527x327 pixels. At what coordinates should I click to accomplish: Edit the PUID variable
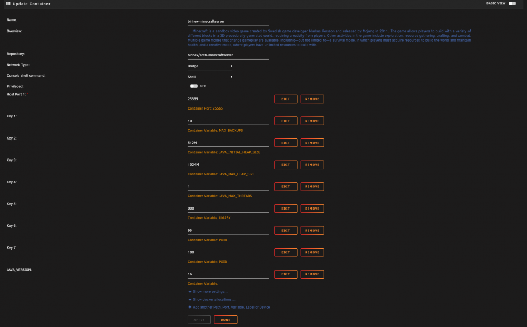coord(286,230)
